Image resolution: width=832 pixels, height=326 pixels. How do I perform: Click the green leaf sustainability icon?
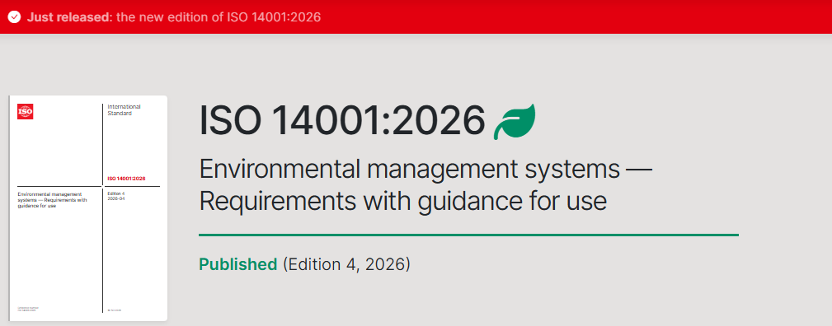[515, 122]
